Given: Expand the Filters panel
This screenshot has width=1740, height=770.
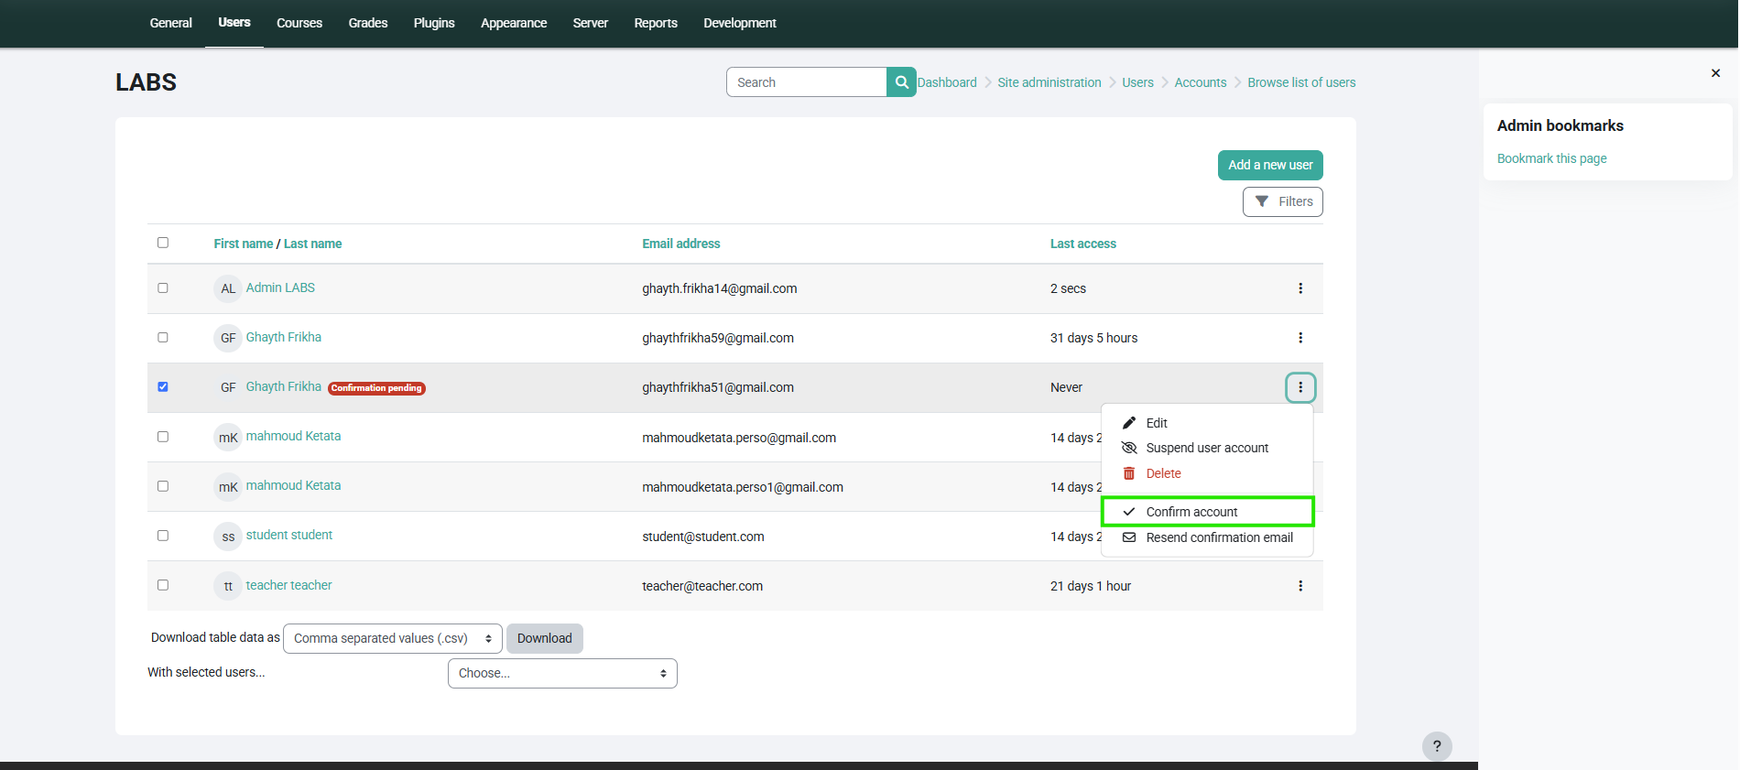Looking at the screenshot, I should [1282, 201].
